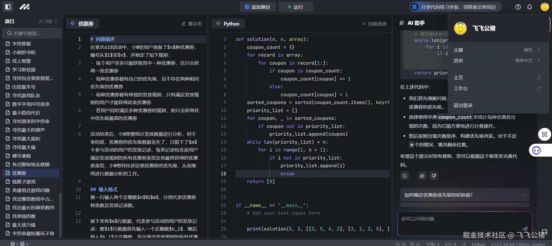Open the help question mark icon
This screenshot has width=552, height=246.
point(518,7)
